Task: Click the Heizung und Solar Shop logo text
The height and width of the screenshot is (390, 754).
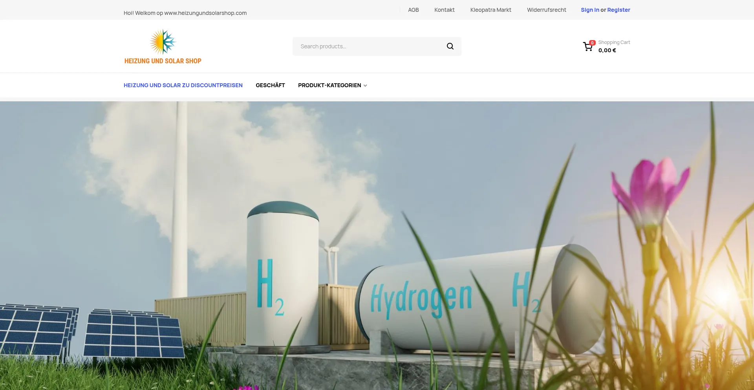Action: click(163, 61)
